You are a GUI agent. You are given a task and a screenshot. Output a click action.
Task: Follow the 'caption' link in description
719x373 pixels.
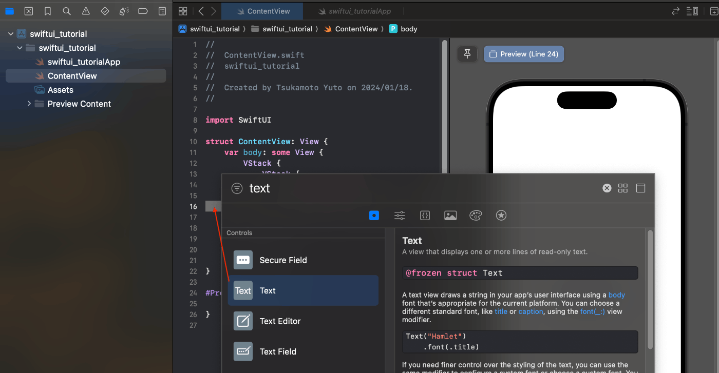[531, 311]
